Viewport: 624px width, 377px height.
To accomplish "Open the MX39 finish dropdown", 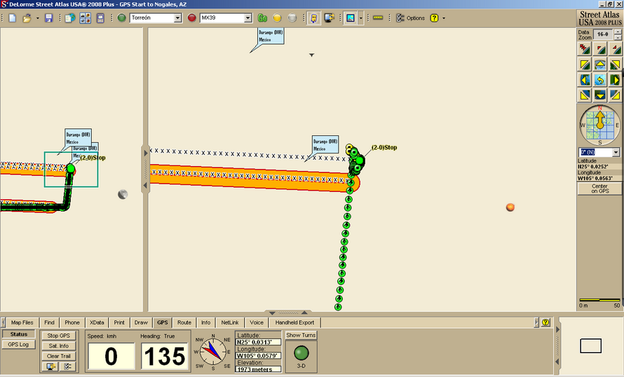I will (x=247, y=18).
